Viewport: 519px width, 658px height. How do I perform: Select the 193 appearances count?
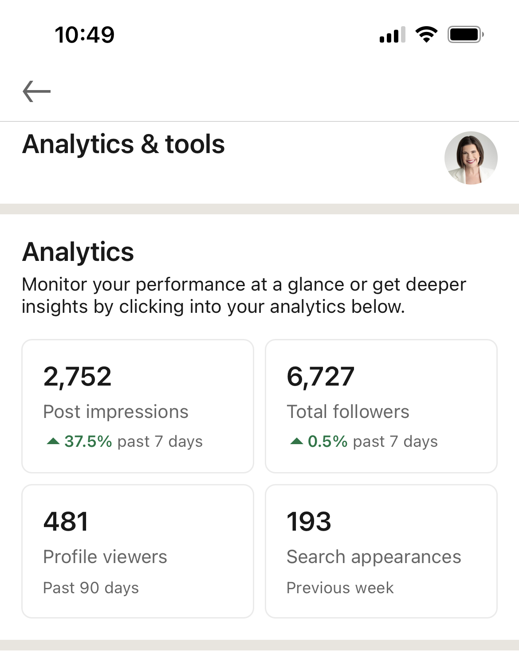tap(309, 521)
